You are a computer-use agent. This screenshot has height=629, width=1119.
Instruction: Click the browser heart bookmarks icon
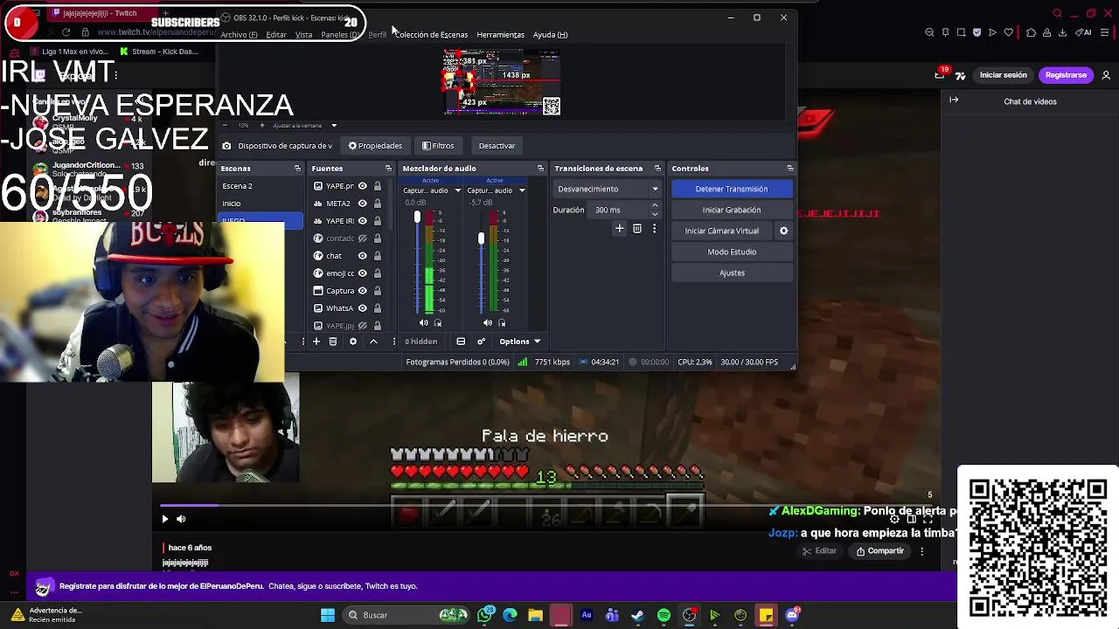(x=1008, y=33)
